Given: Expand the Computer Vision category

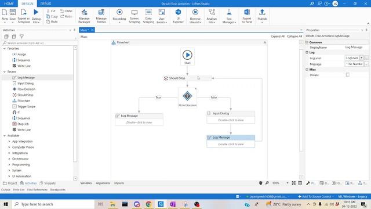Looking at the screenshot, I should 9,147.
